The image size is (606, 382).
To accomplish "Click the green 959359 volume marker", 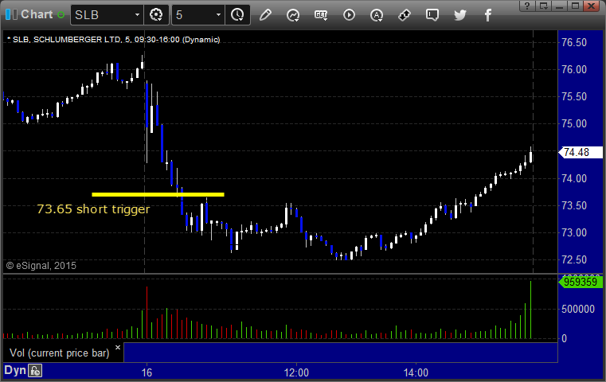I will pos(581,282).
